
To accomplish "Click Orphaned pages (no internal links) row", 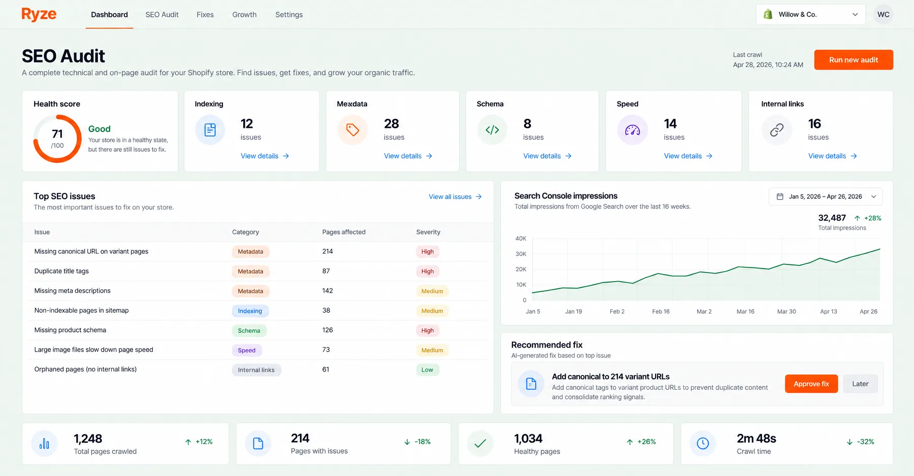I will pos(258,369).
